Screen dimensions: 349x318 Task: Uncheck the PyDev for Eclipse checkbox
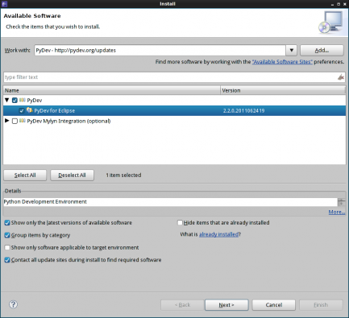click(x=22, y=110)
